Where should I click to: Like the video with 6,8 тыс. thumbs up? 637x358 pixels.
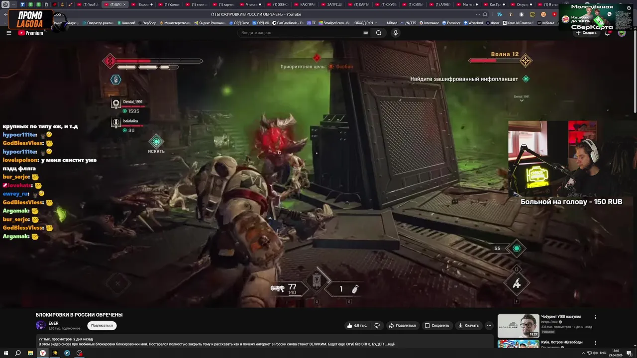357,326
